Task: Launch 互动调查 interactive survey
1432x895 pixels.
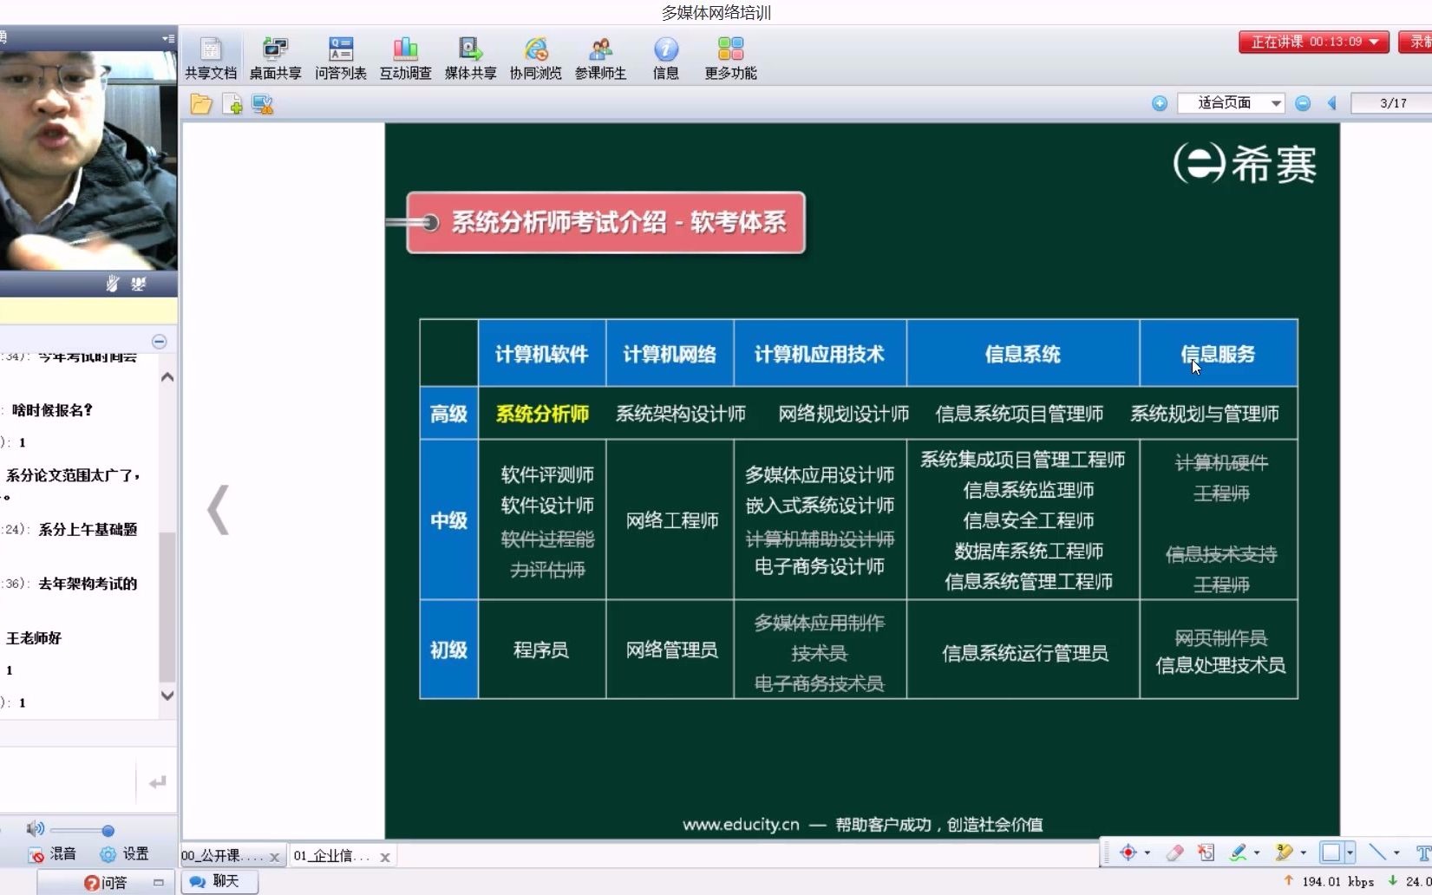Action: (x=406, y=57)
